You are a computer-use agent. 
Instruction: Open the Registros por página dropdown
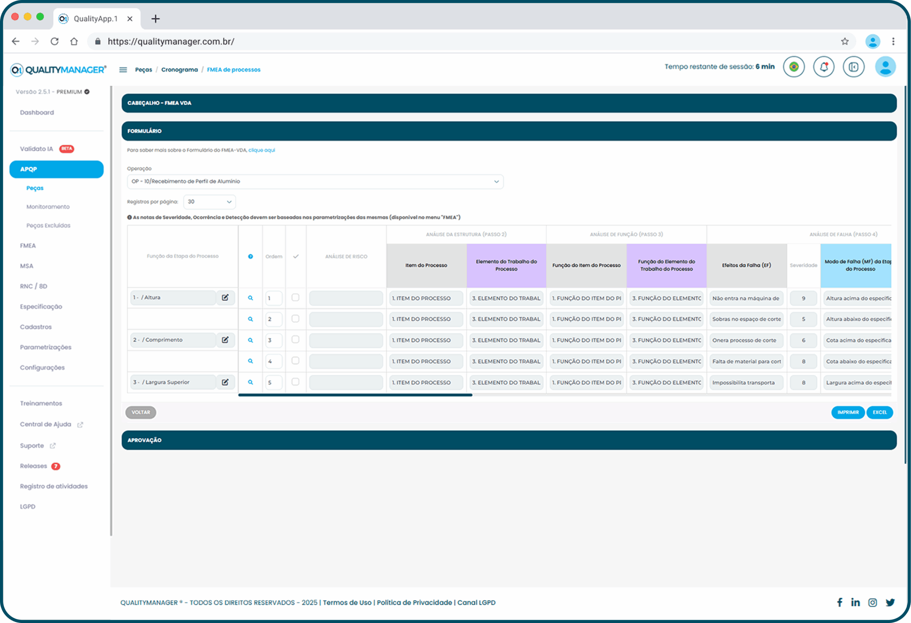click(209, 202)
